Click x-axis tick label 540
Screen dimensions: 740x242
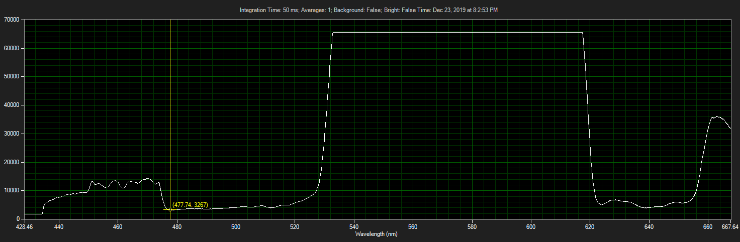click(x=354, y=227)
